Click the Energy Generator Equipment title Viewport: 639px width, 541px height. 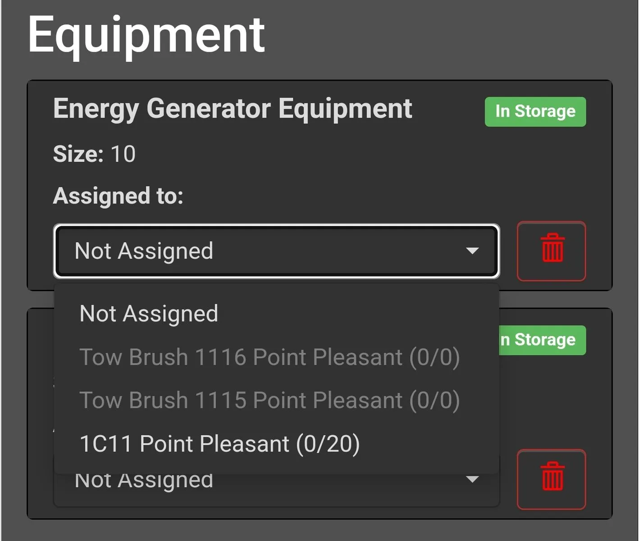click(233, 109)
